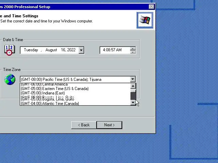Click the Windows flag logo icon
This screenshot has height=163, width=218.
[x=145, y=20]
